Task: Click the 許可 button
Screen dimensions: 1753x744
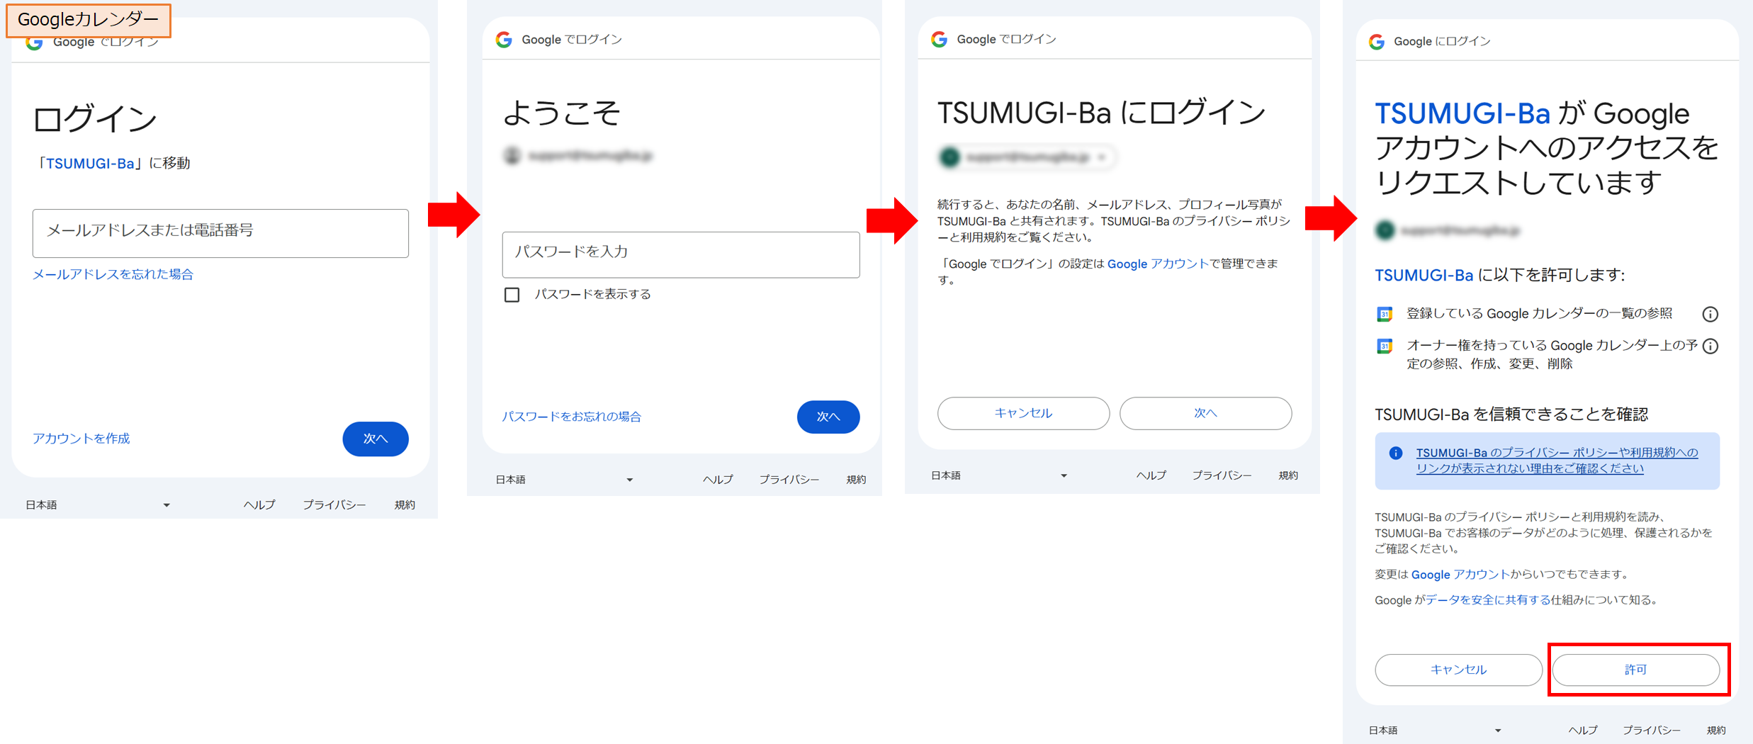Action: 1635,670
